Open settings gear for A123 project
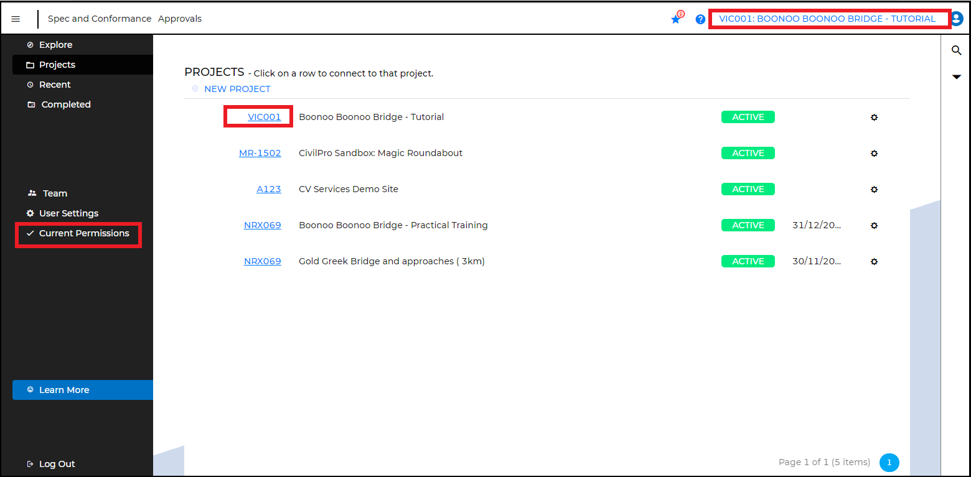 click(874, 189)
